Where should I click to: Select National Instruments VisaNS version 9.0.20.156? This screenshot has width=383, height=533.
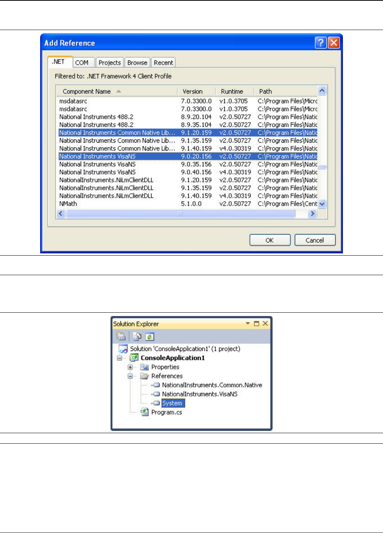click(188, 156)
